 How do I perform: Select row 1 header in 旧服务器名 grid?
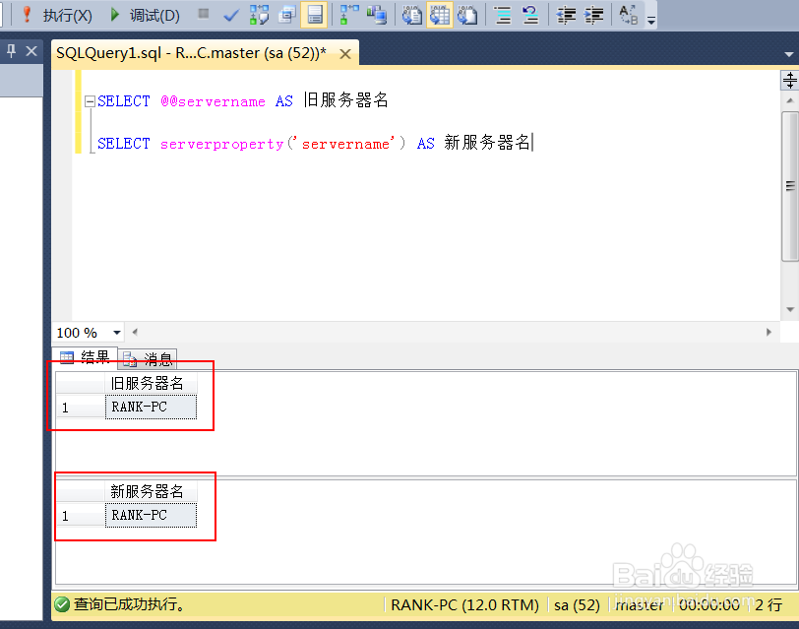tap(80, 408)
